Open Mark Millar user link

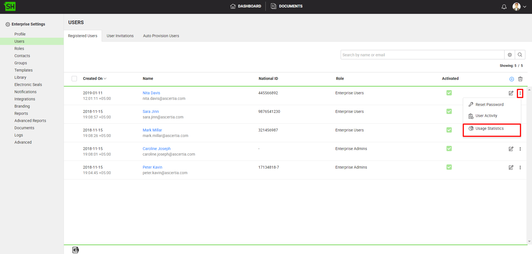[152, 130]
